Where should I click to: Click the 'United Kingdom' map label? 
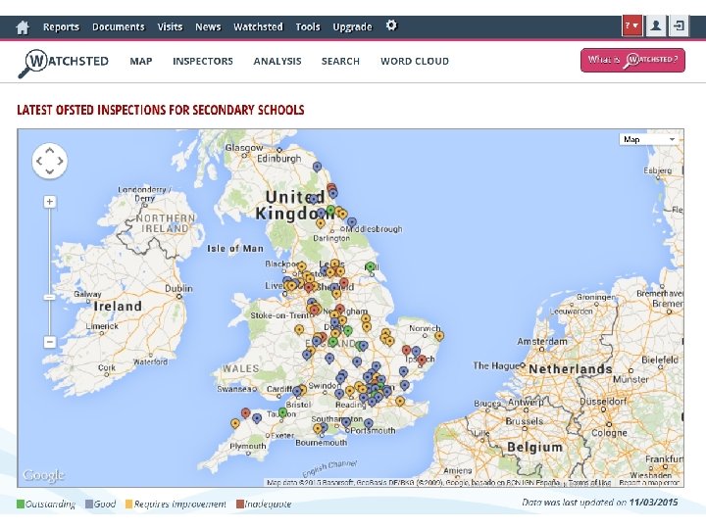pyautogui.click(x=295, y=205)
